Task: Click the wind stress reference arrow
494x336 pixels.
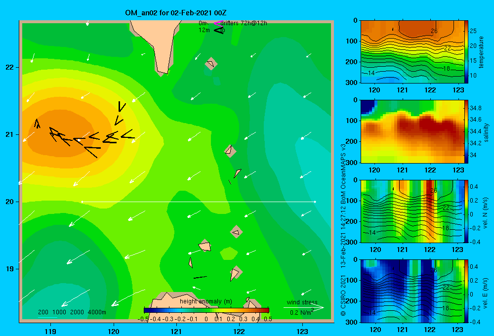Action: click(304, 307)
